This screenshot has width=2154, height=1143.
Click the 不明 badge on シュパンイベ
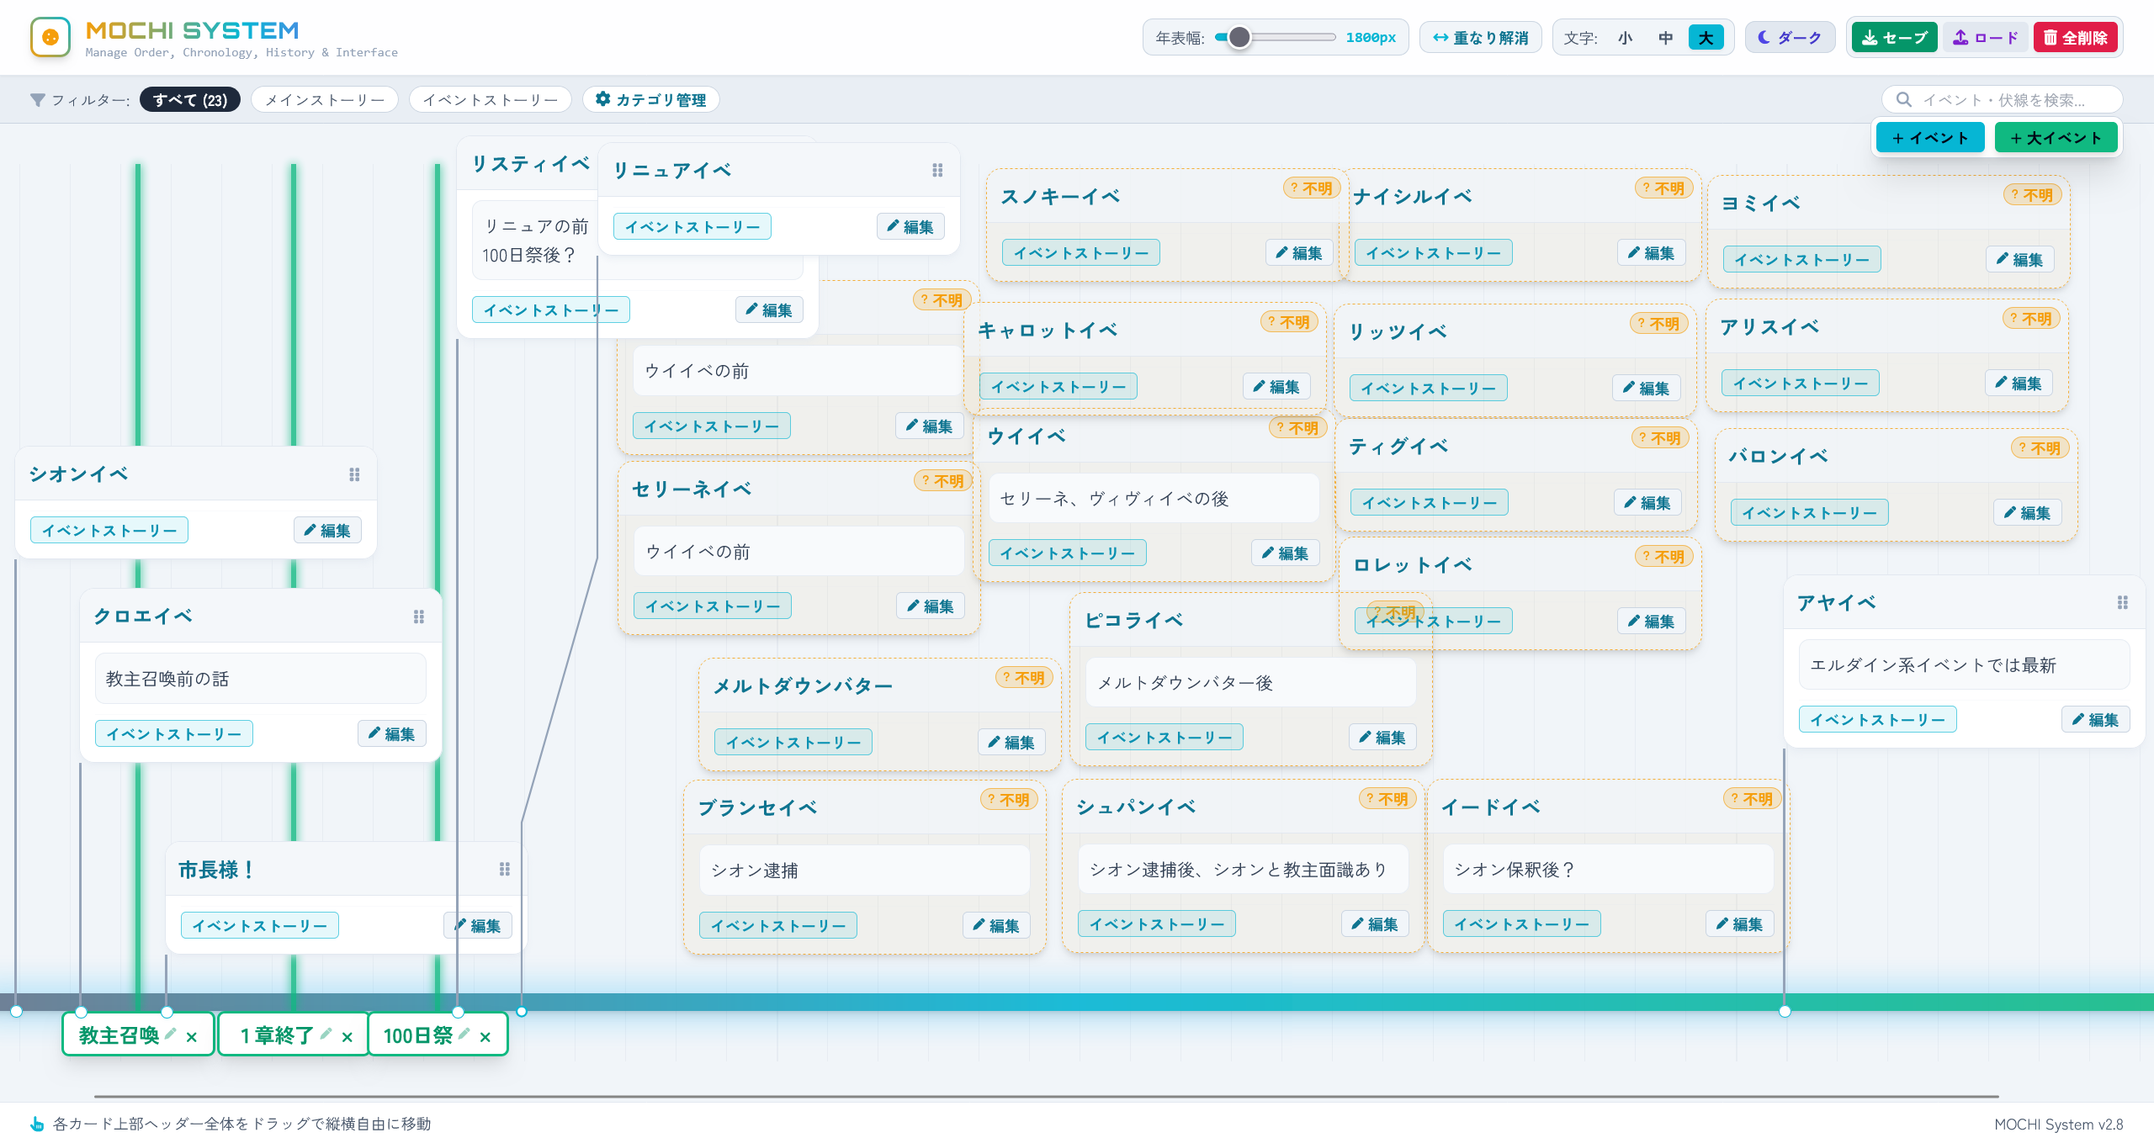tap(1387, 798)
